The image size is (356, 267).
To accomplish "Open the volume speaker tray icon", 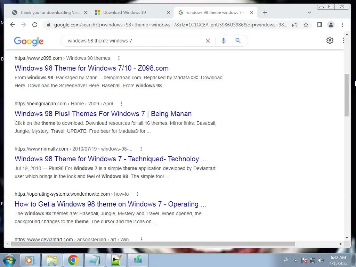I will tap(321, 260).
